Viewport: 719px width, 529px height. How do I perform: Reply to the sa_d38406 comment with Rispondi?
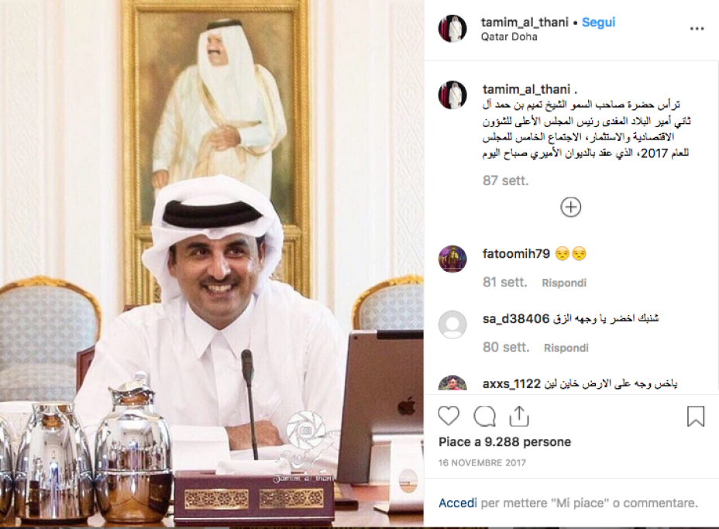pos(566,348)
